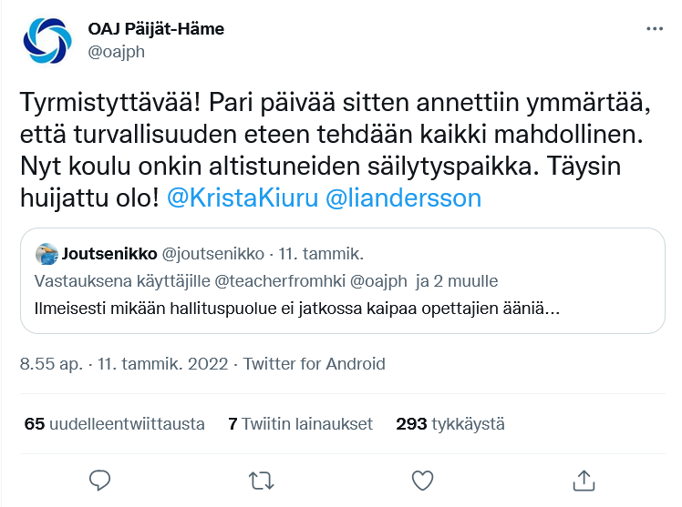View the 293 tykkäystä list
This screenshot has height=507, width=682.
449,424
